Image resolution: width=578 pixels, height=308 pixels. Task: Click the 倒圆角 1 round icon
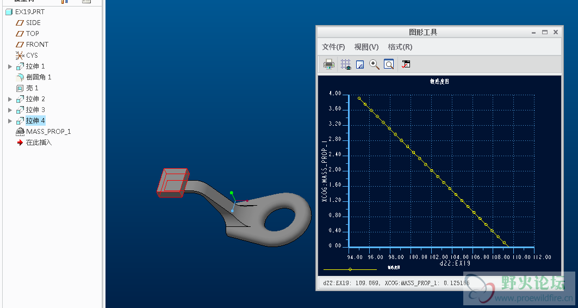[20, 77]
